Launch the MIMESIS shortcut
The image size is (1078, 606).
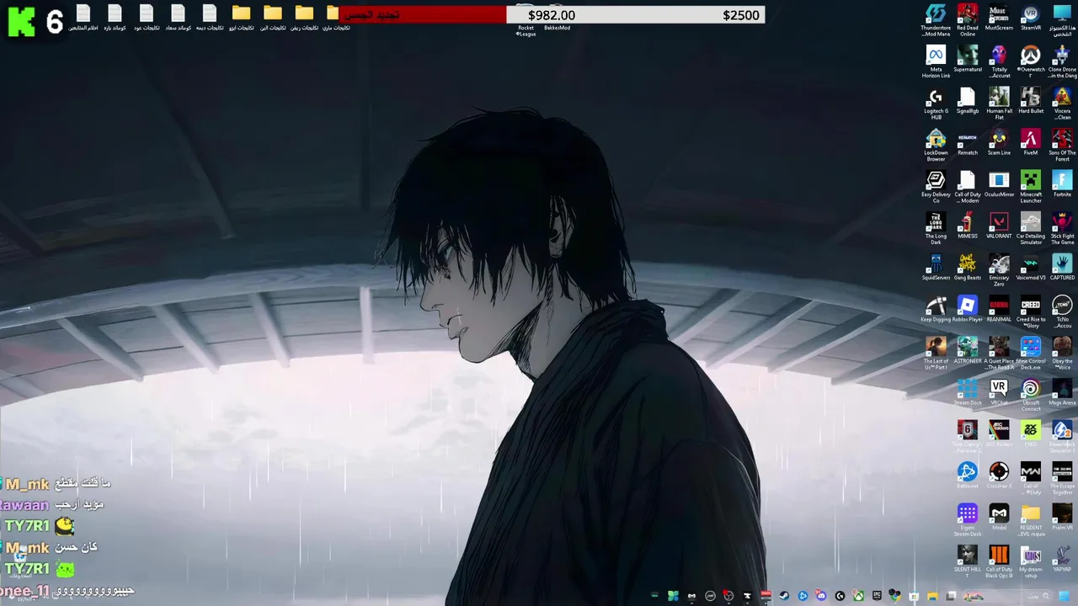click(x=967, y=226)
